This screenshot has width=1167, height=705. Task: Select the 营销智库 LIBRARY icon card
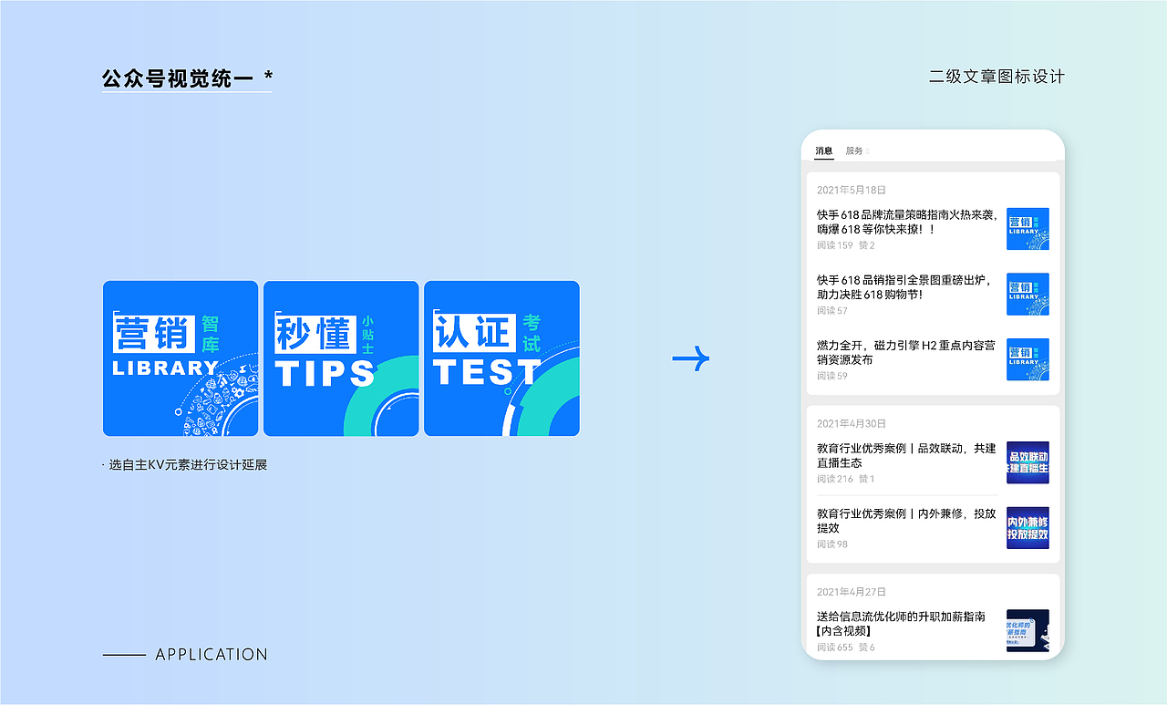point(181,358)
